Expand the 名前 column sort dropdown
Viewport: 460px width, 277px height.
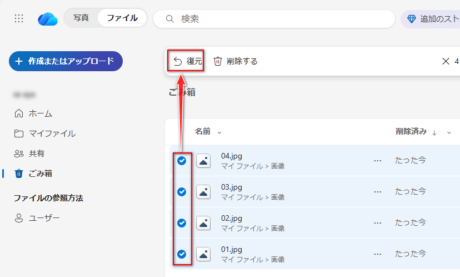219,132
